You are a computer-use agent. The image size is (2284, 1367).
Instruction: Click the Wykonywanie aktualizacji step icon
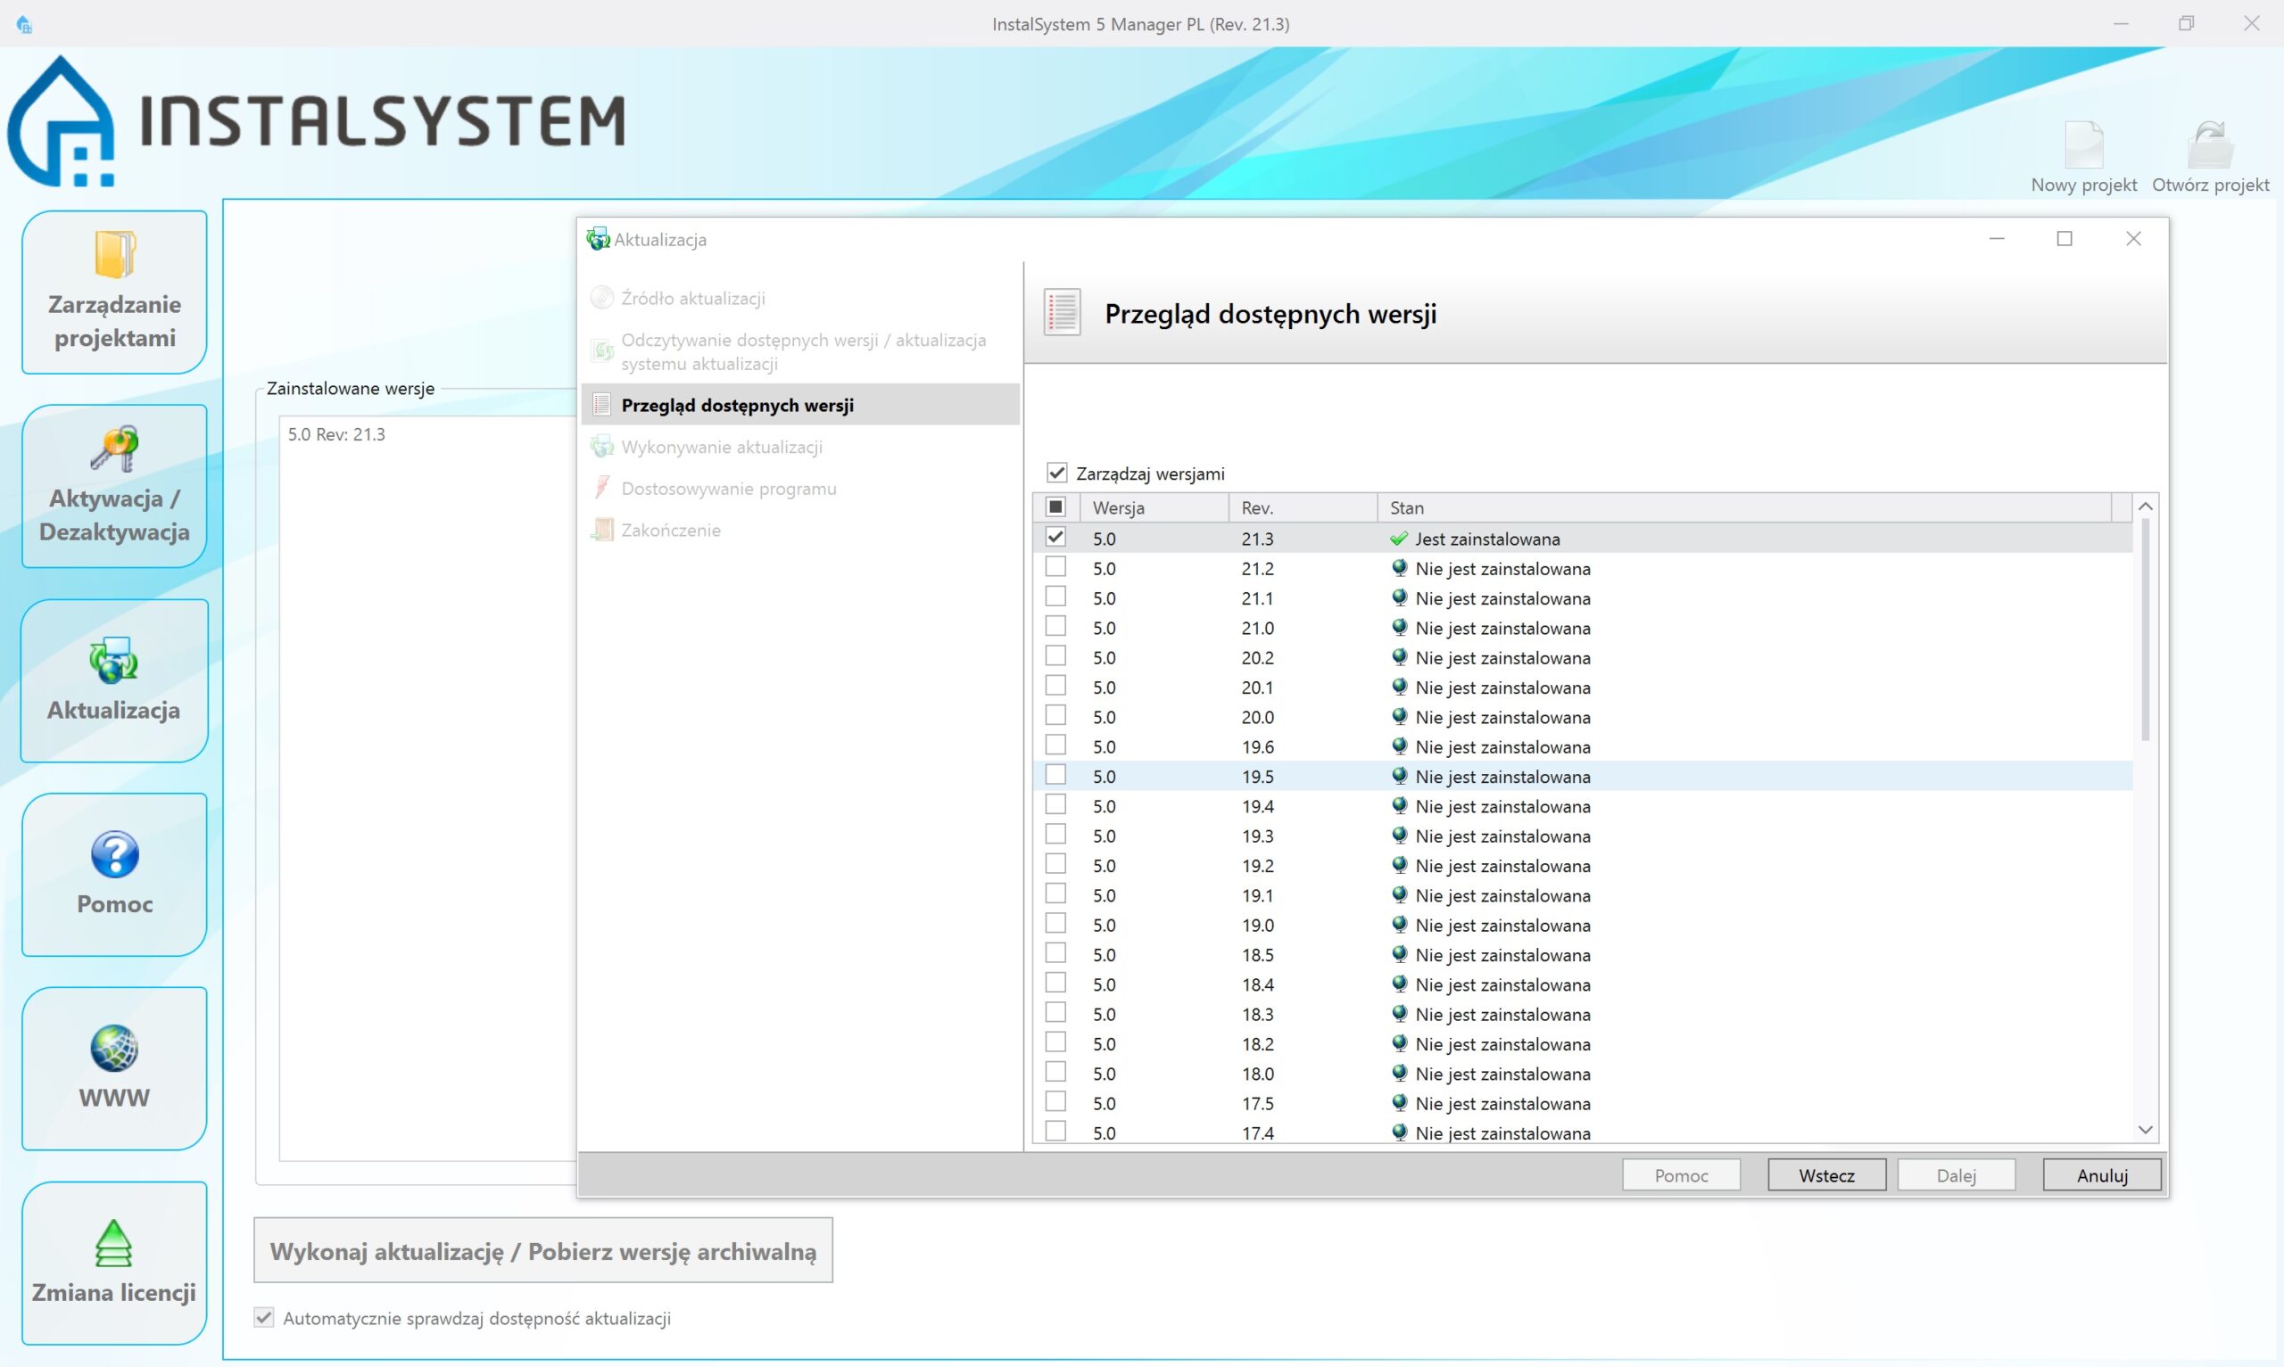tap(601, 447)
